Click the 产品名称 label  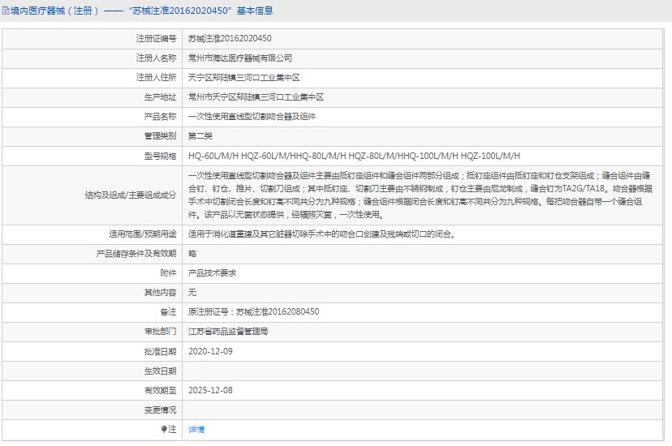coord(160,117)
